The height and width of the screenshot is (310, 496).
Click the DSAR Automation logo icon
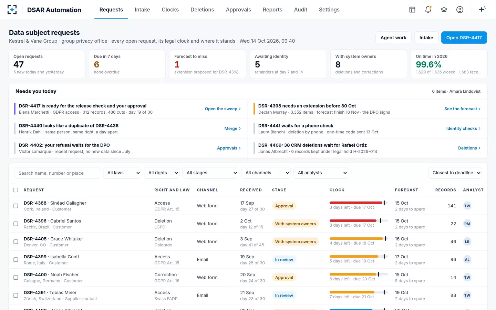12,10
